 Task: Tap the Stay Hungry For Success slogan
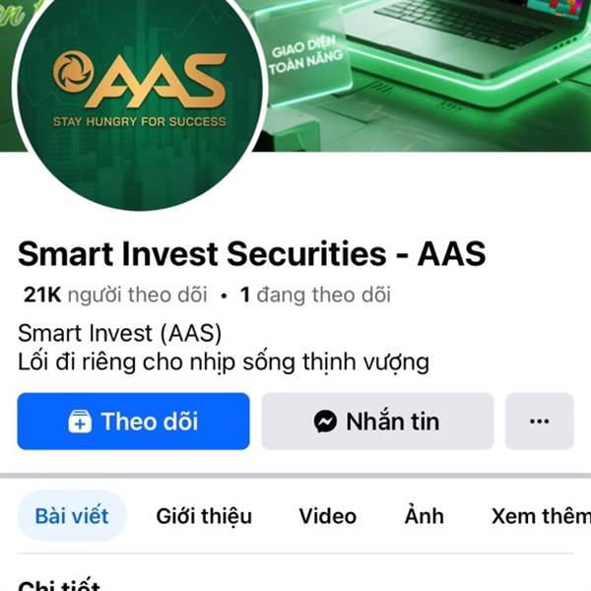tap(140, 121)
